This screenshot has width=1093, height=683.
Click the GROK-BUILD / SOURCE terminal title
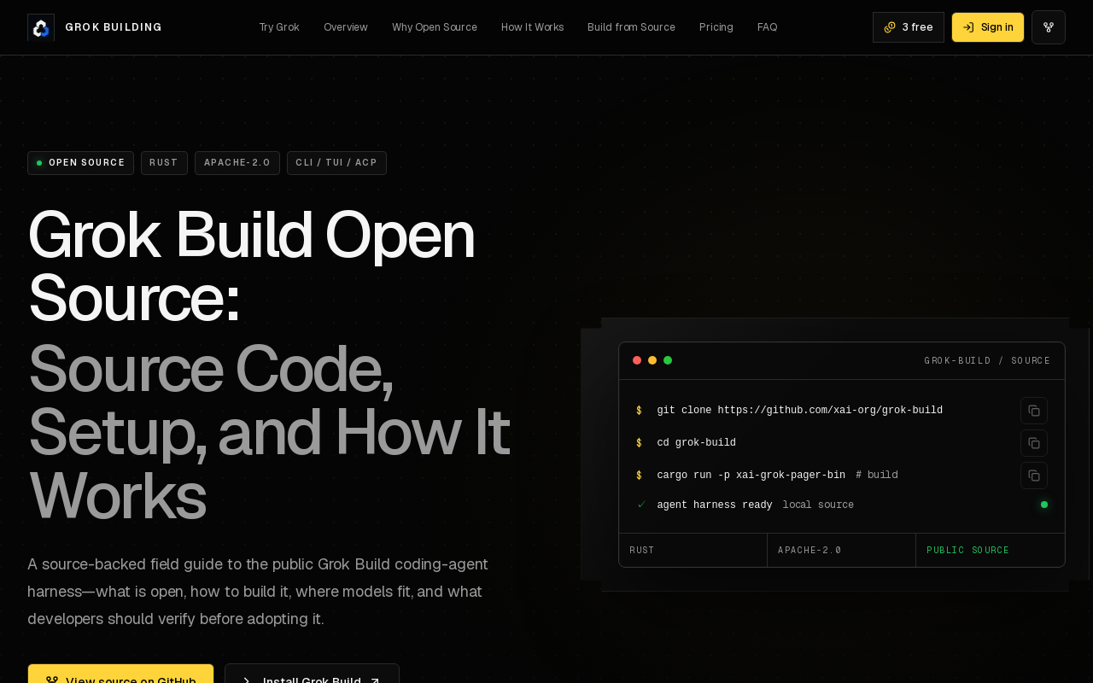pos(987,361)
